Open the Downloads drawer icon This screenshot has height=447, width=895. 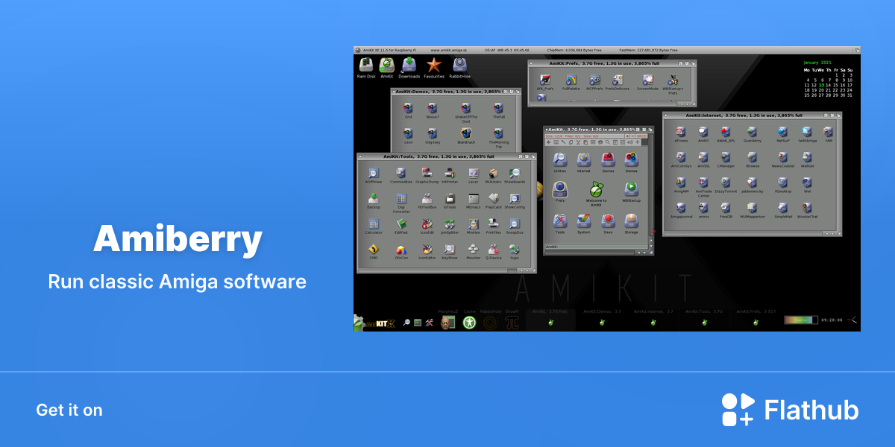pos(409,68)
